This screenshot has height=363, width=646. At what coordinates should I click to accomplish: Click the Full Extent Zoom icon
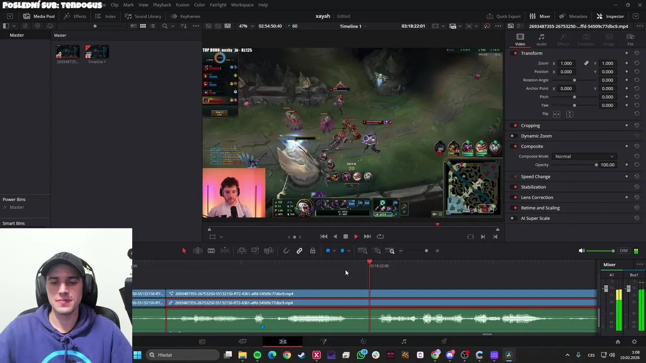362,251
